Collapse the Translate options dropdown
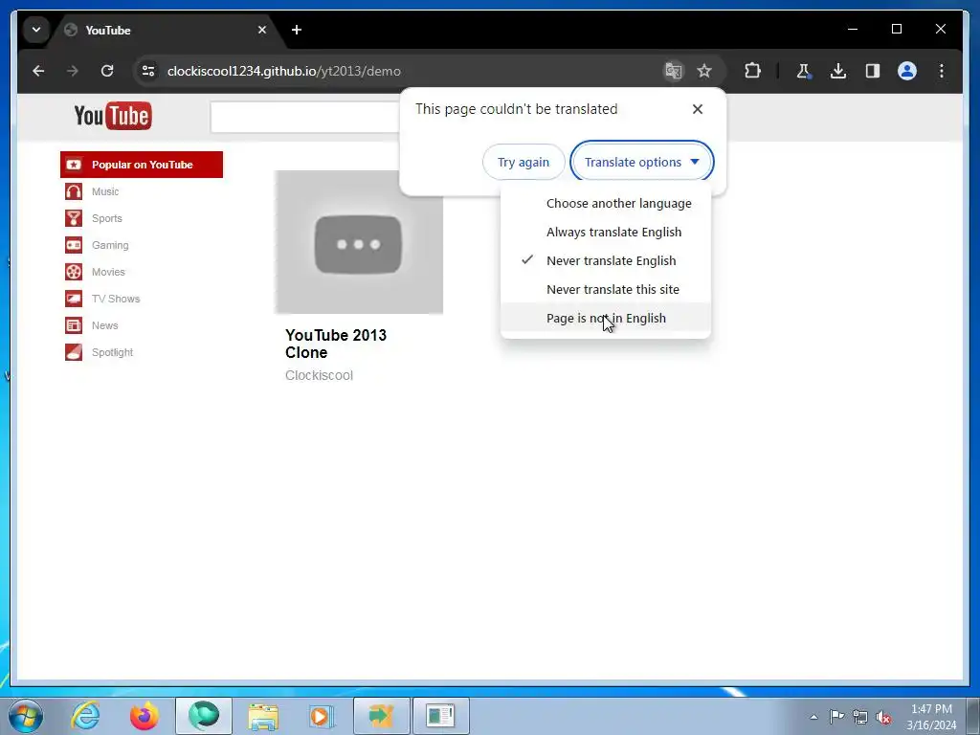980x735 pixels. point(641,162)
